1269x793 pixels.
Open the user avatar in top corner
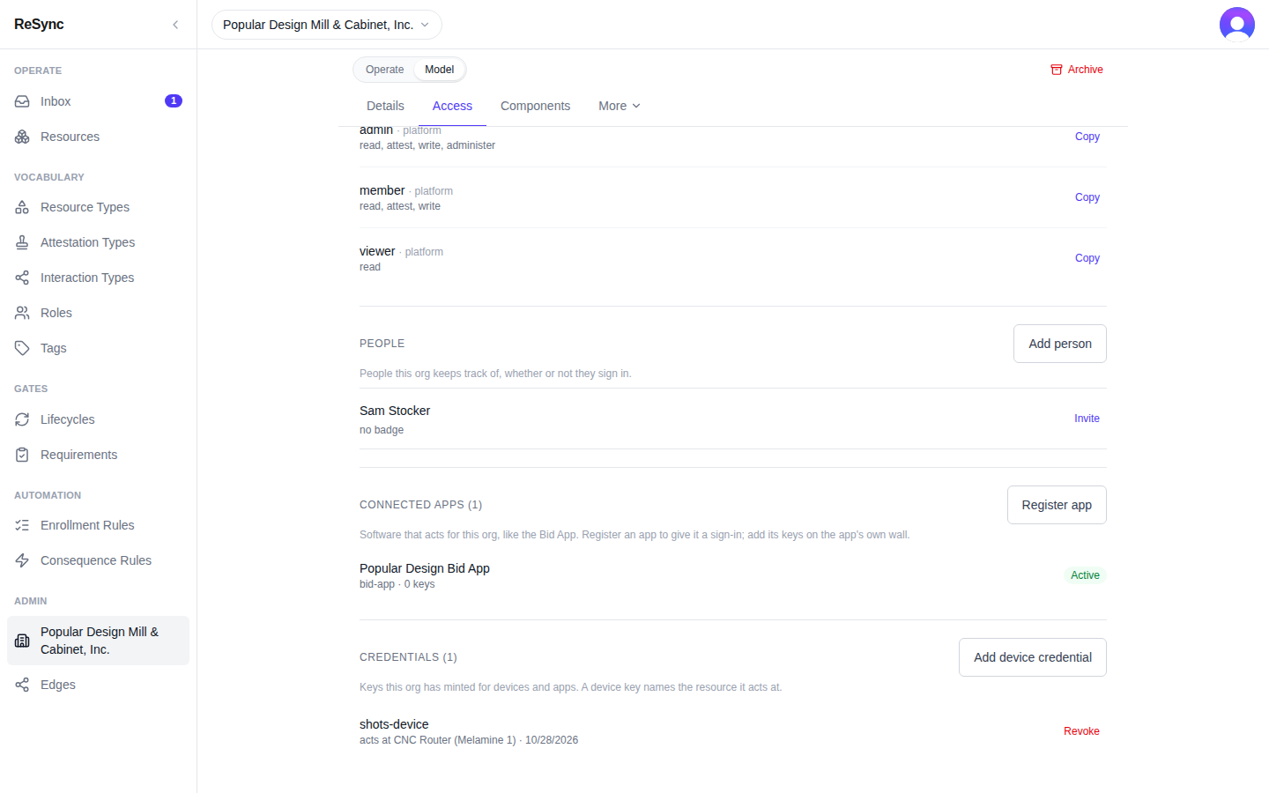1236,25
